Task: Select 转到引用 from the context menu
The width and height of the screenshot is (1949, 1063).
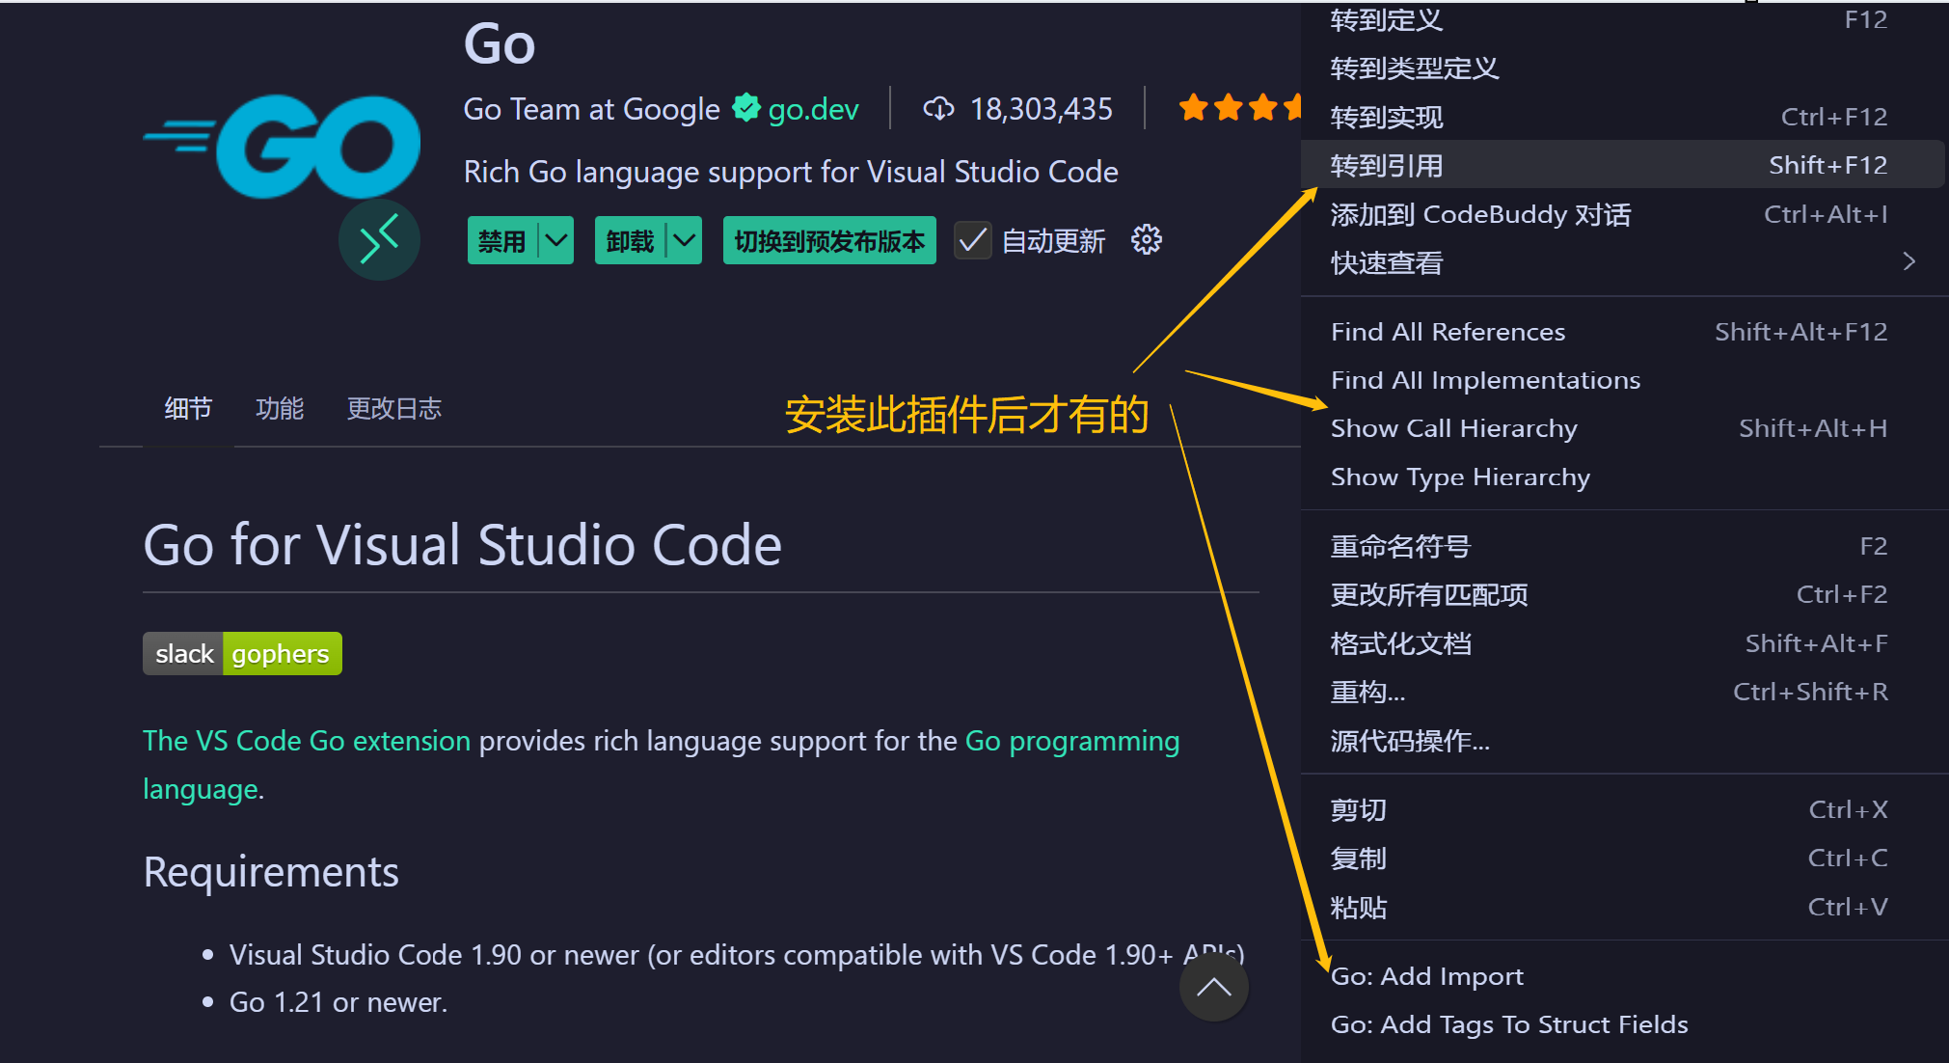Action: pos(1386,166)
